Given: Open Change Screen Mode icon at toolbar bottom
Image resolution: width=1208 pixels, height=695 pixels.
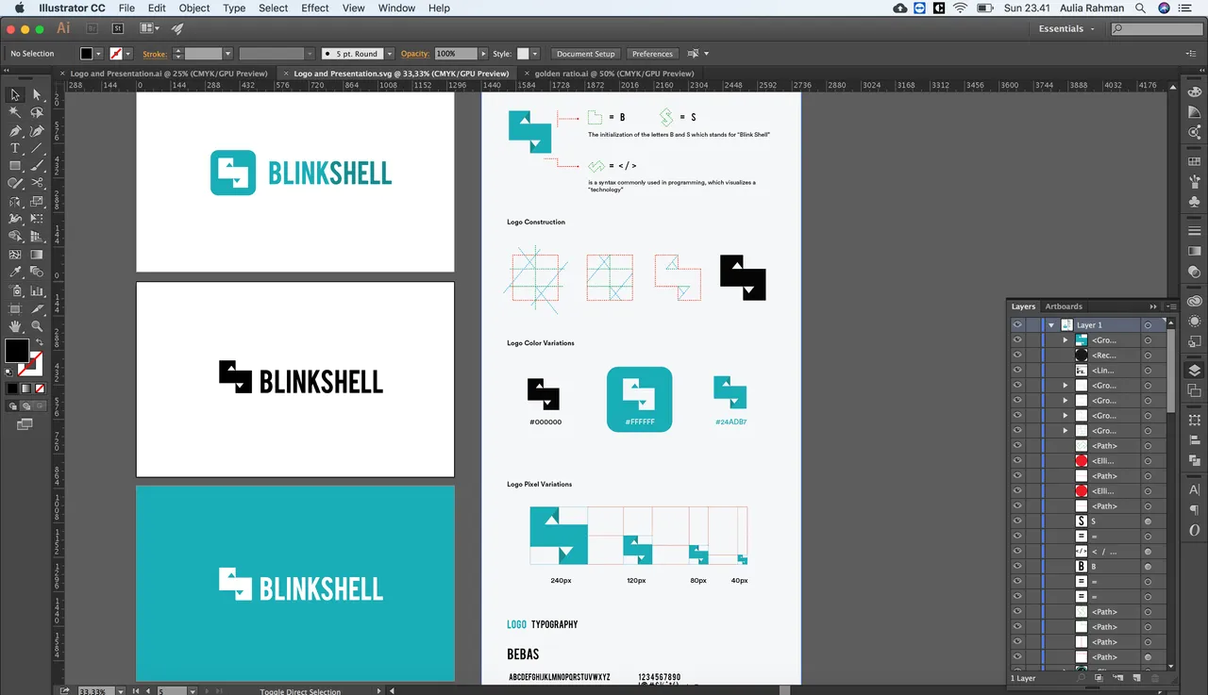Looking at the screenshot, I should 25,425.
